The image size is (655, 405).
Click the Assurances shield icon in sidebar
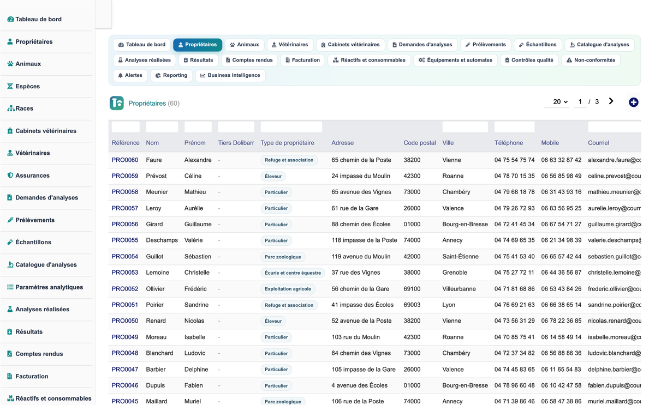pos(10,176)
